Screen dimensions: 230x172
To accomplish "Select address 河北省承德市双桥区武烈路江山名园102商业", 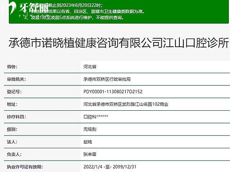I will pyautogui.click(x=126, y=105).
